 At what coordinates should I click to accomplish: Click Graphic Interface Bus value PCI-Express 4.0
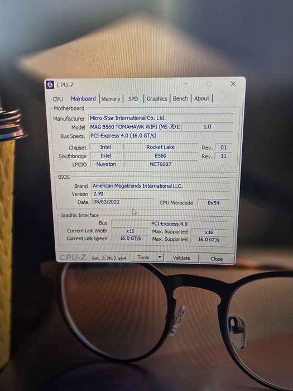point(170,223)
